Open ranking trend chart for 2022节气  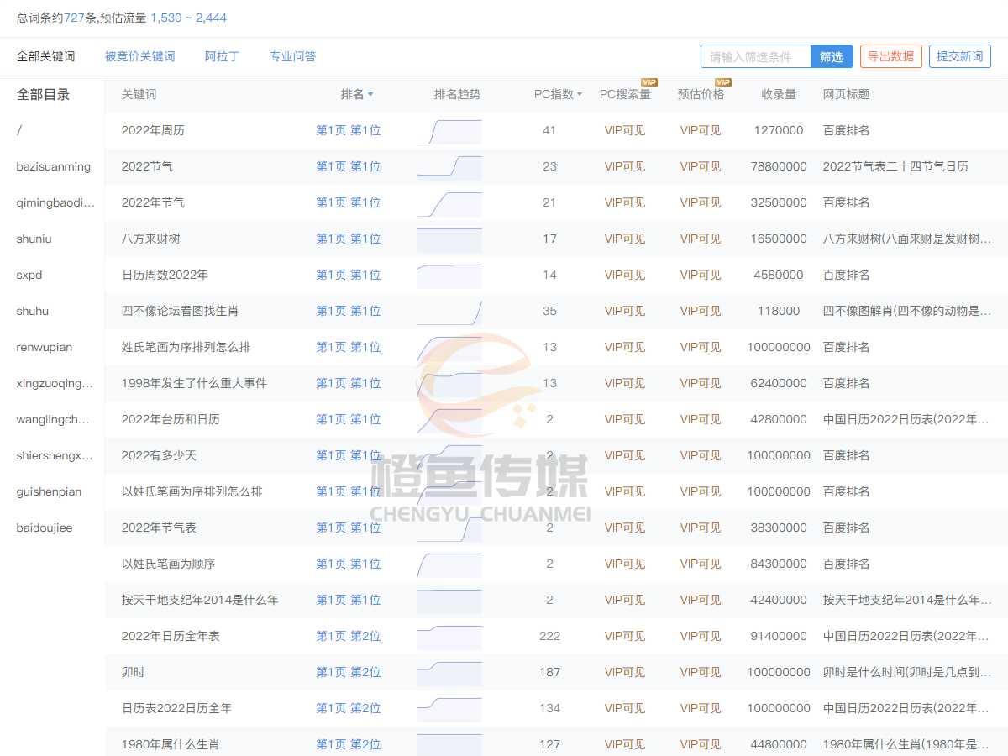click(449, 167)
